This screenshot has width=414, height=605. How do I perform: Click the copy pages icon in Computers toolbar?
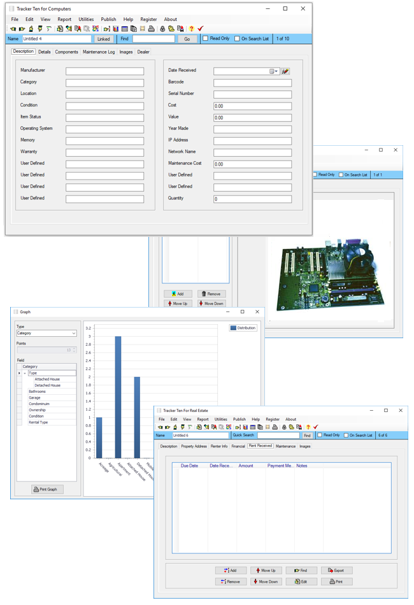pos(134,29)
